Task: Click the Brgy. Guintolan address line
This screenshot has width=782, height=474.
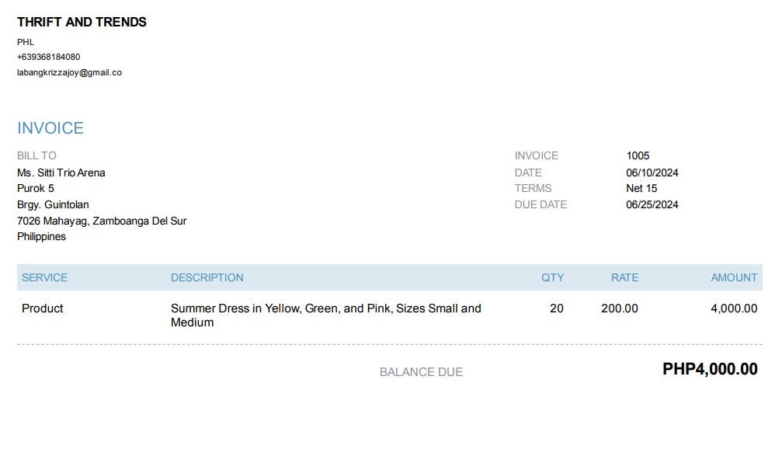Action: [53, 204]
